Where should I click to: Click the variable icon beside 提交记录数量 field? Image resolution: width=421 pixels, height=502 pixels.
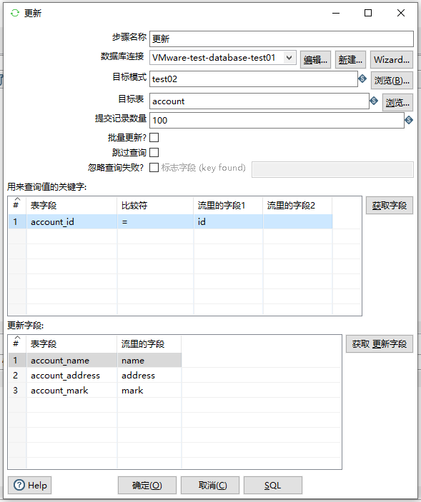point(409,120)
